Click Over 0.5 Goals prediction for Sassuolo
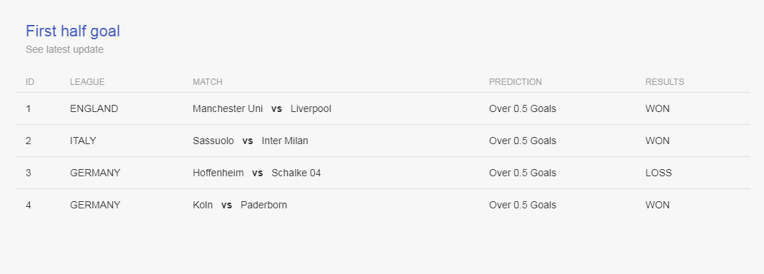 [523, 141]
